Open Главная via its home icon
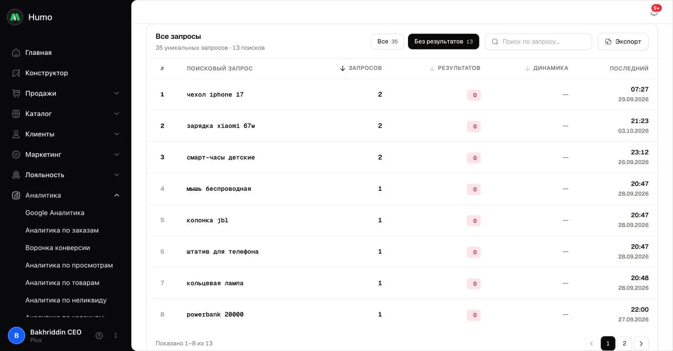673x351 pixels. coord(16,52)
